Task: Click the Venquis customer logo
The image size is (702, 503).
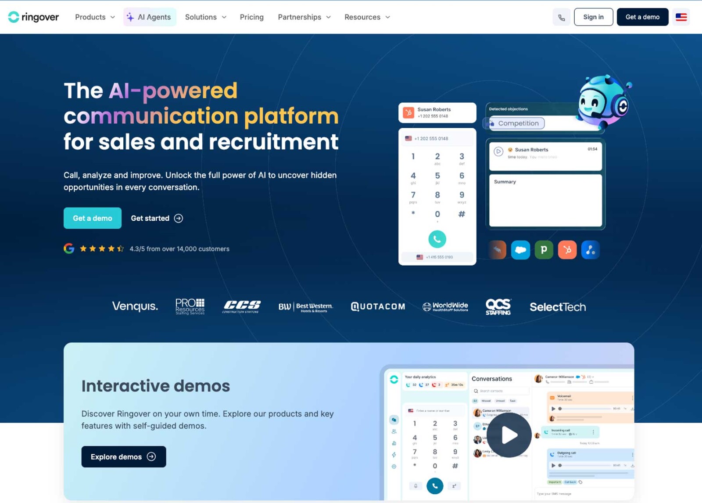Action: 135,306
